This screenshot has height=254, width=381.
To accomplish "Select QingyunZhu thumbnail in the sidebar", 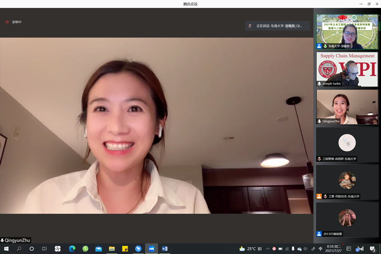I will 347,107.
